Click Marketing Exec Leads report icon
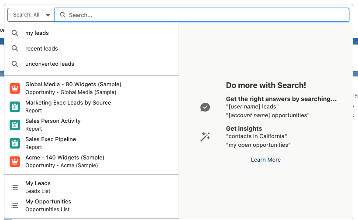The height and width of the screenshot is (220, 358). point(15,107)
